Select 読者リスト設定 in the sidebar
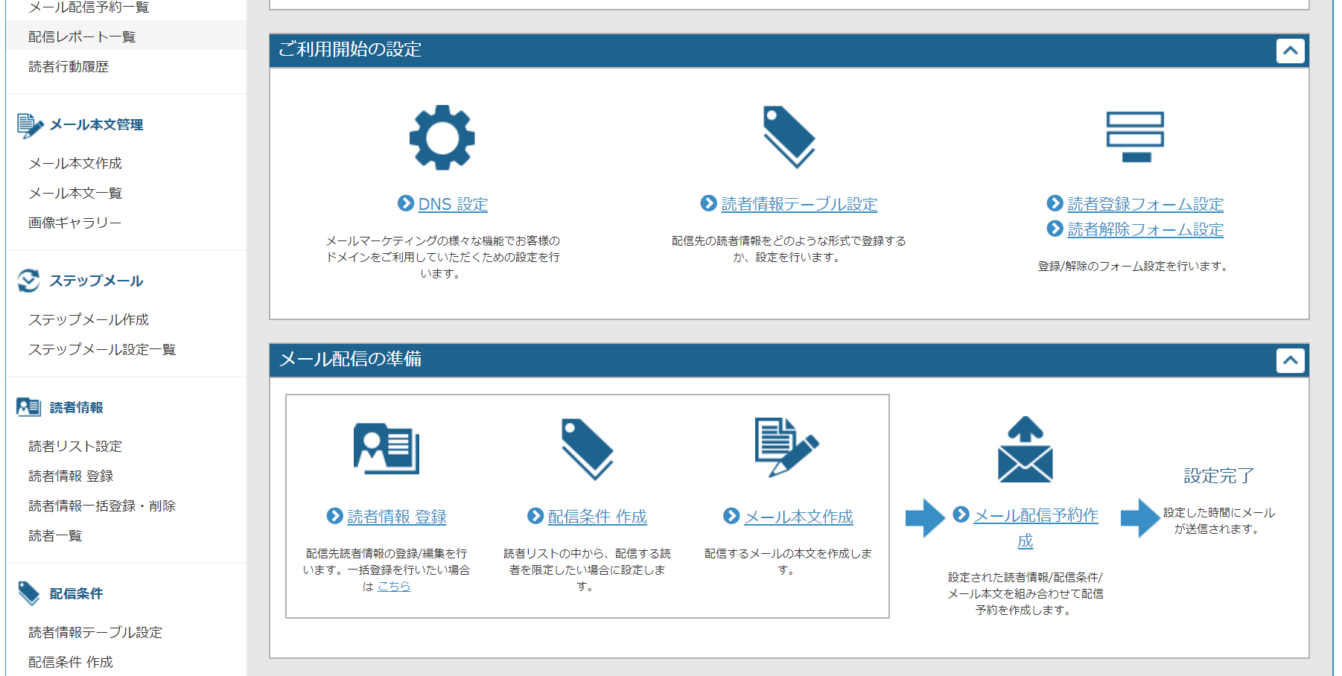Screen dimensions: 1342x676 [x=75, y=446]
